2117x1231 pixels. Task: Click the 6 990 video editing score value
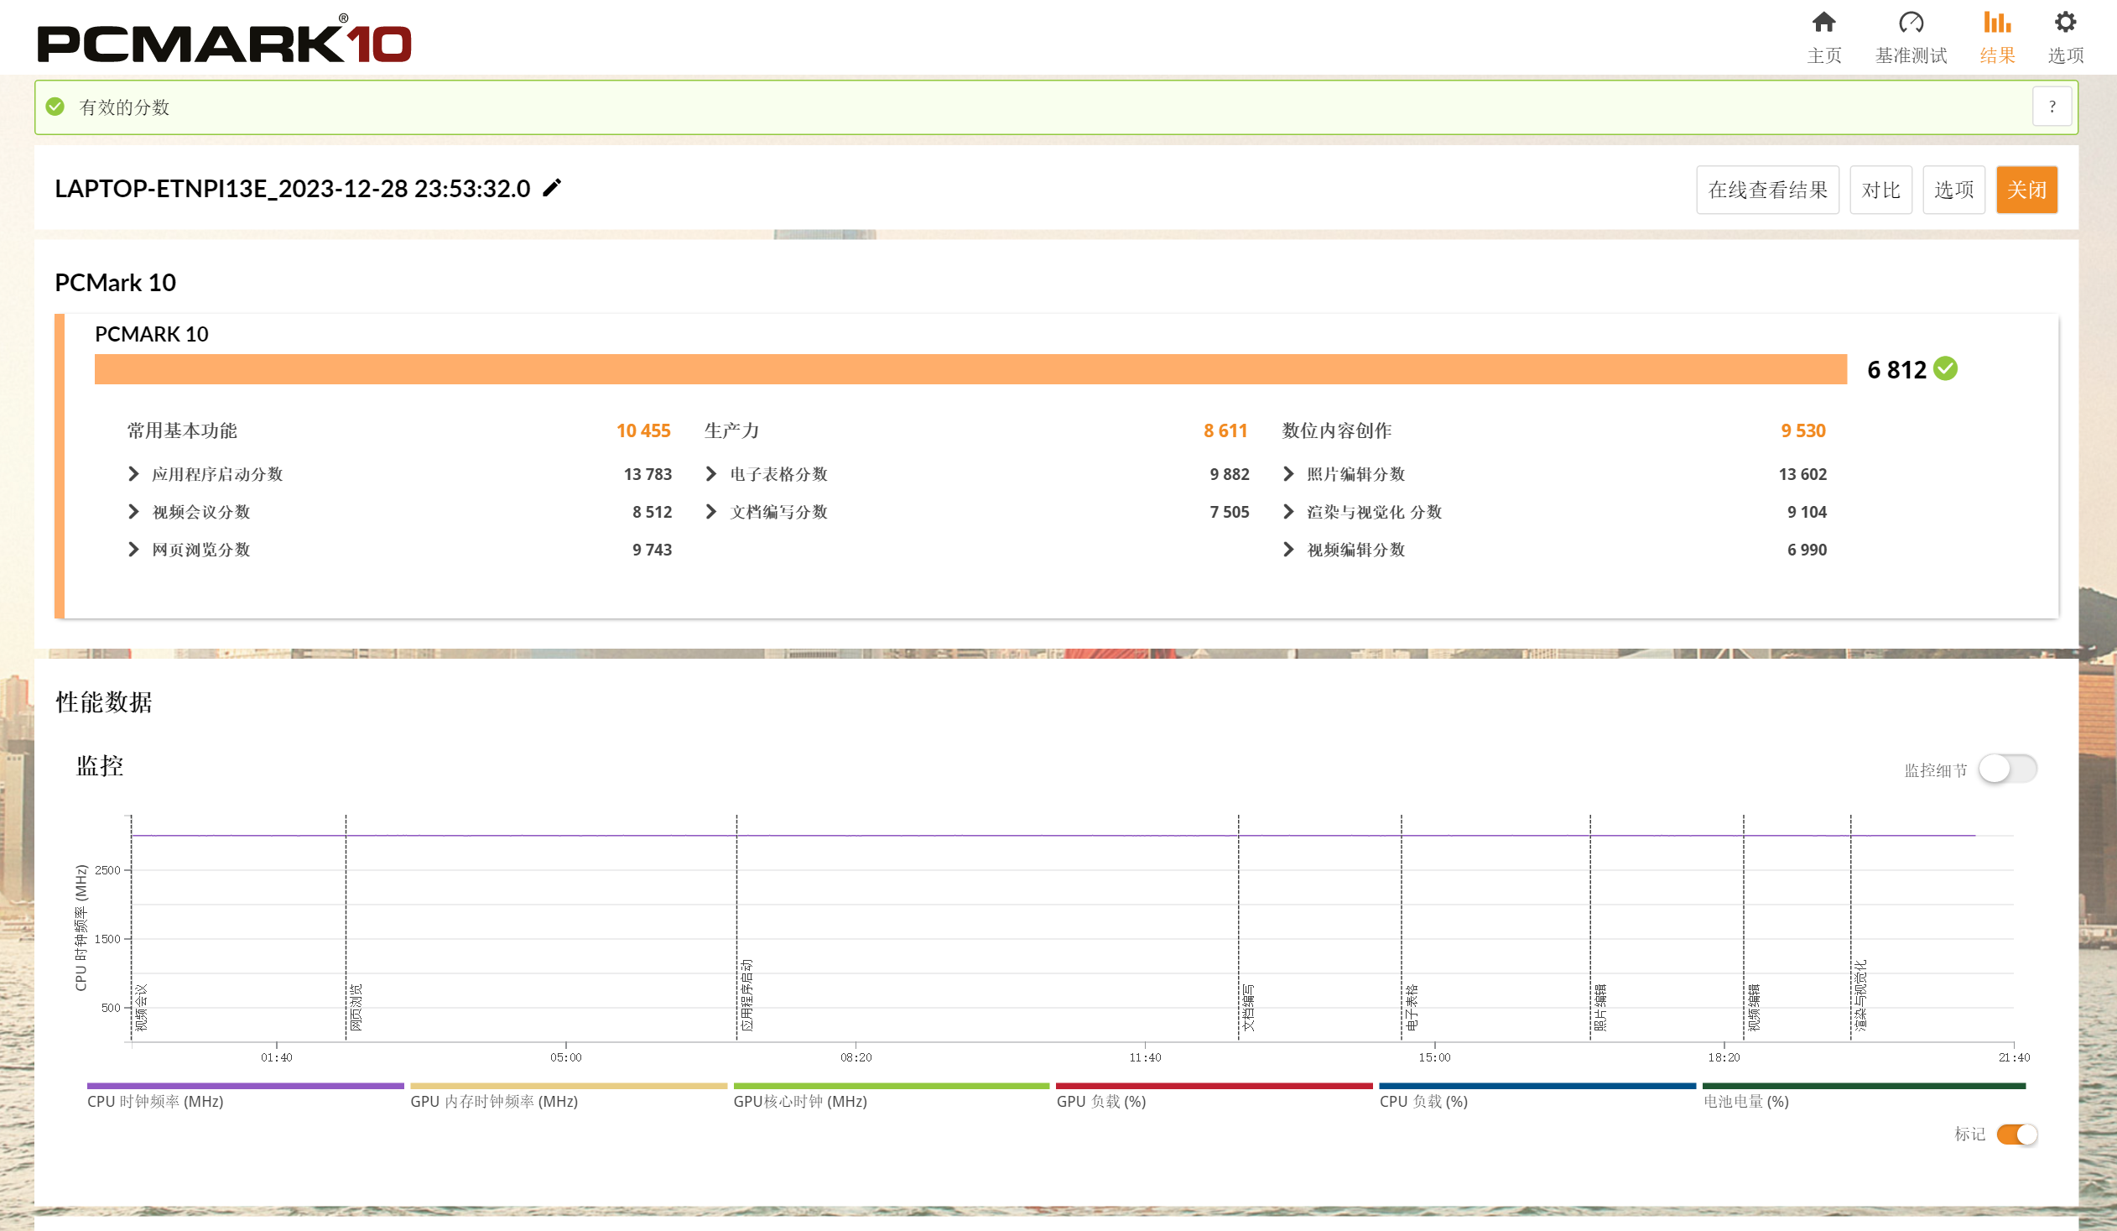tap(1807, 550)
